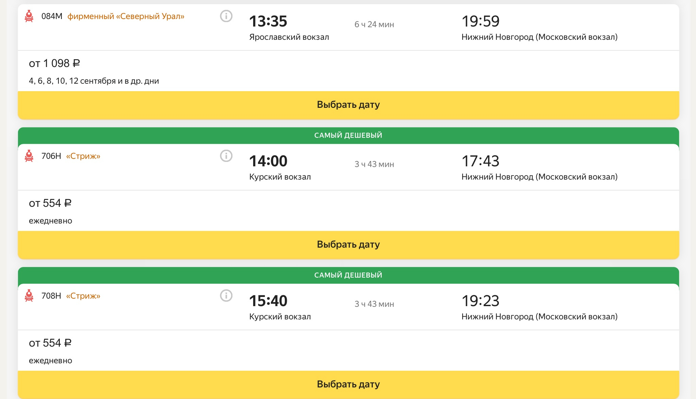Click the train icon beside 708Н

tap(29, 296)
